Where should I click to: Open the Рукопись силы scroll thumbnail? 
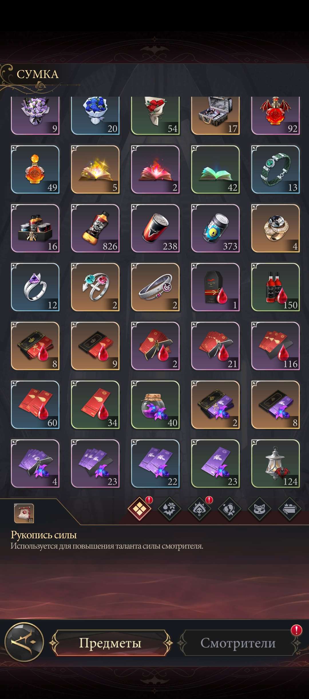(24, 513)
